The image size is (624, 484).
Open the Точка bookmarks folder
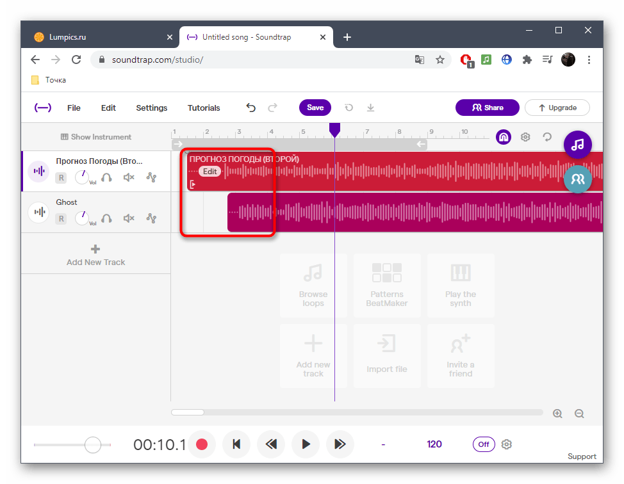pos(49,80)
